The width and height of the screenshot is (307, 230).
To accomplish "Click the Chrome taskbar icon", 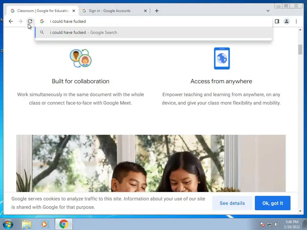I will [x=64, y=224].
